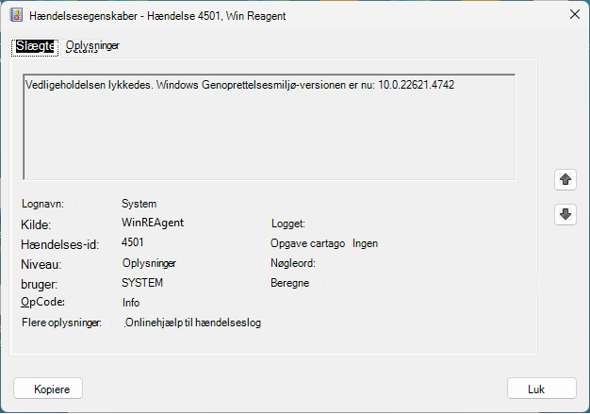Click the Nøgleord label
590x414 pixels.
point(293,263)
